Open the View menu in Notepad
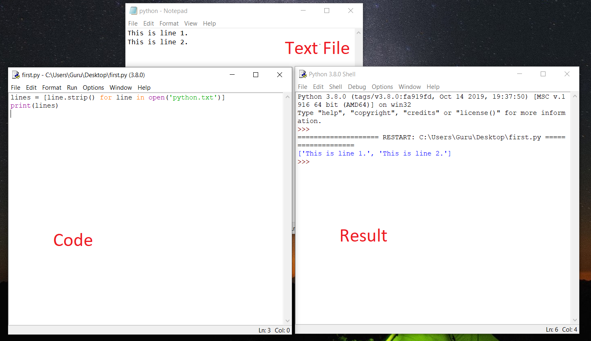 click(191, 23)
